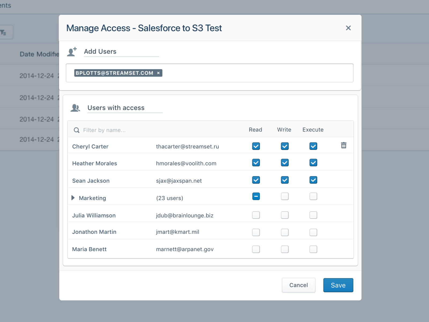Click the Write column header
The width and height of the screenshot is (429, 322).
click(284, 130)
